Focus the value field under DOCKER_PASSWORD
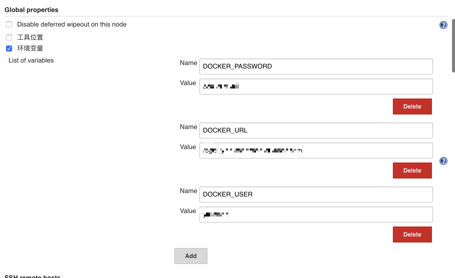The height and width of the screenshot is (278, 455). 316,86
